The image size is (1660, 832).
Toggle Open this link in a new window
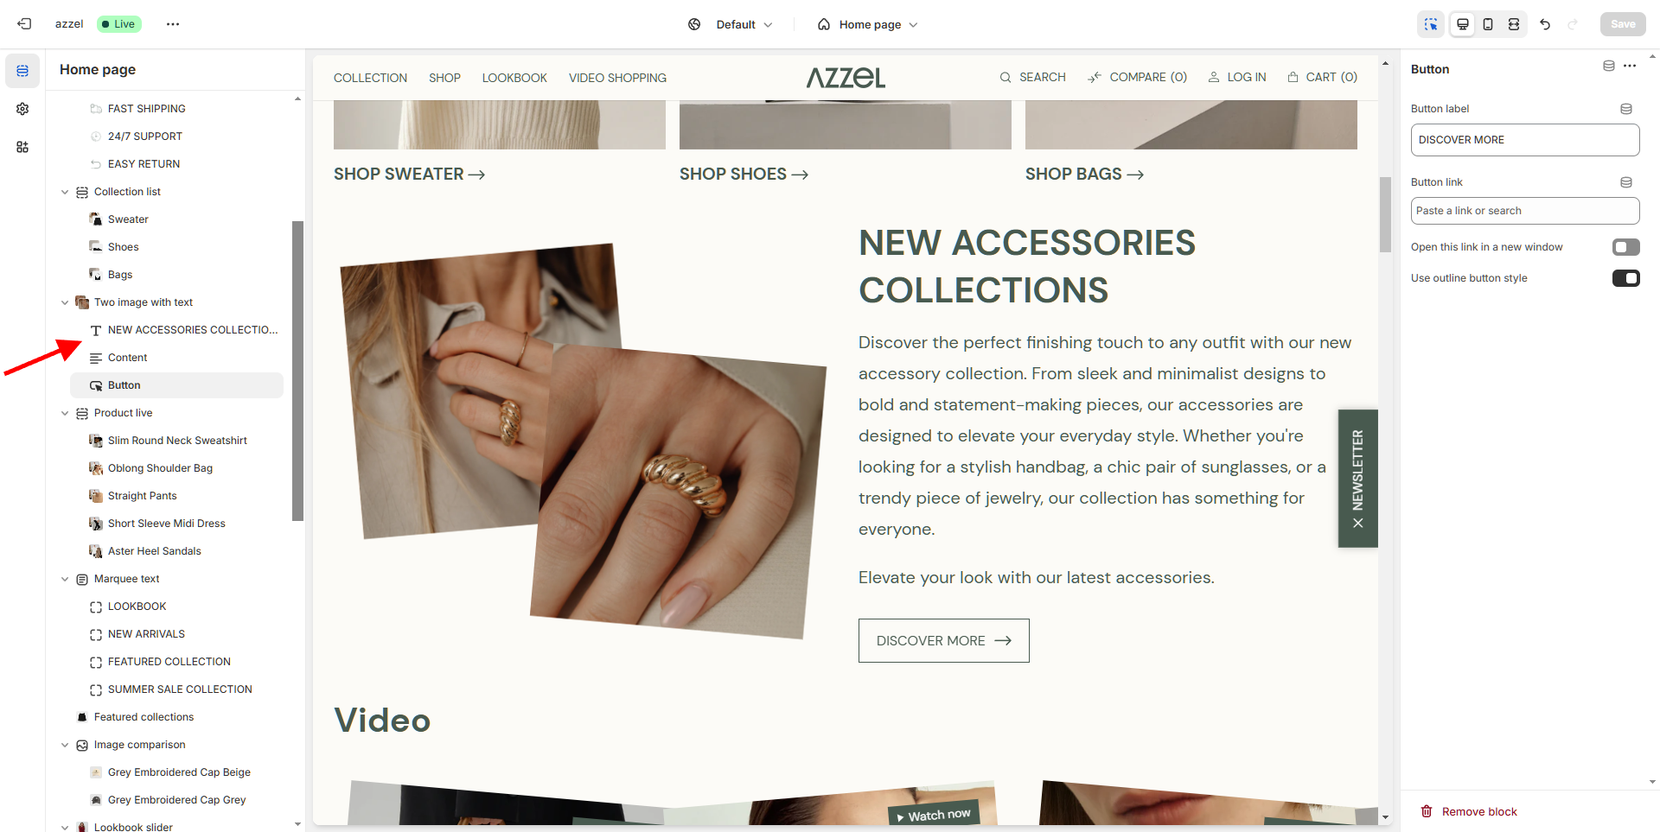(1625, 247)
